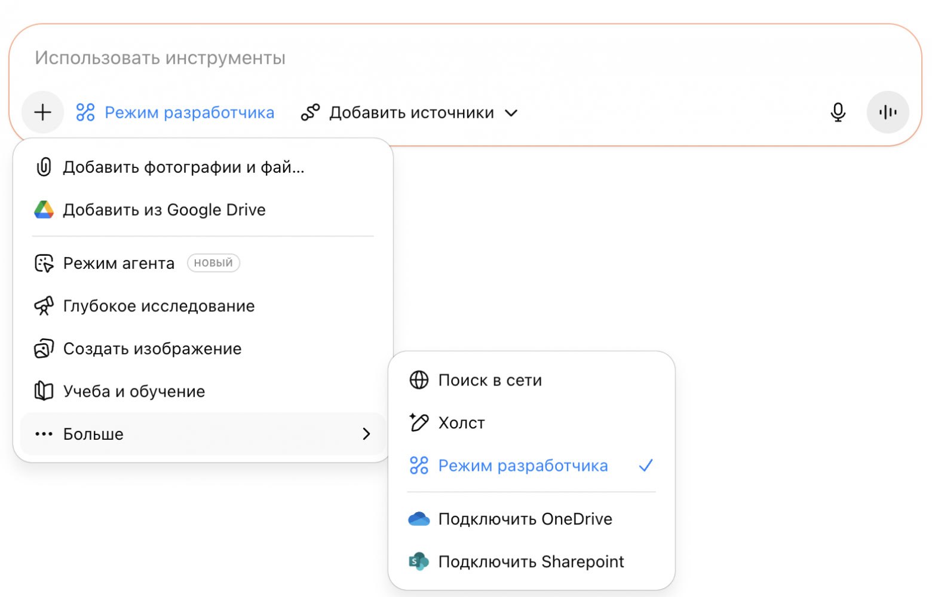Select Добавить фотографии и файлы option
Image resolution: width=932 pixels, height=597 pixels.
(x=203, y=167)
